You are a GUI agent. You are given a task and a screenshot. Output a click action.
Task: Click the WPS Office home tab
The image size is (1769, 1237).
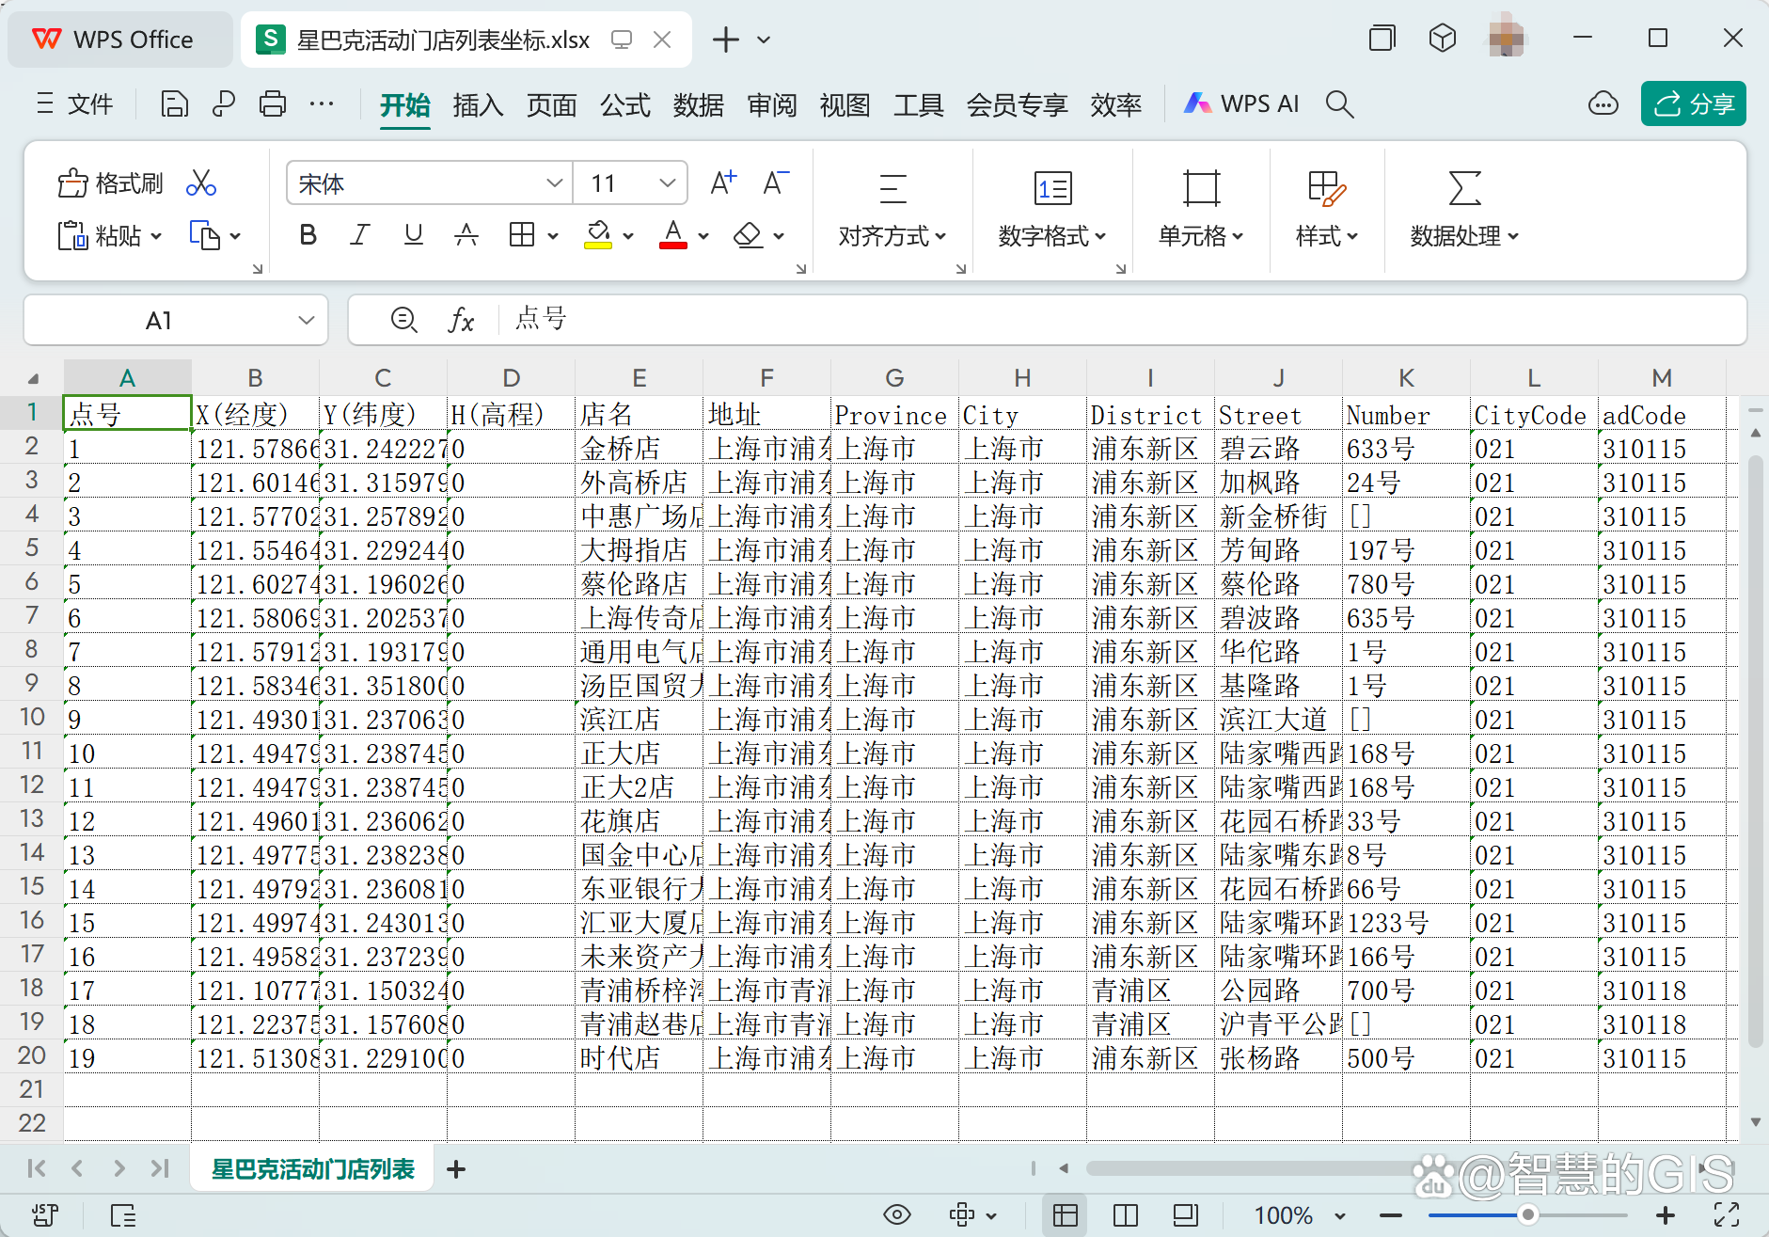click(x=120, y=40)
